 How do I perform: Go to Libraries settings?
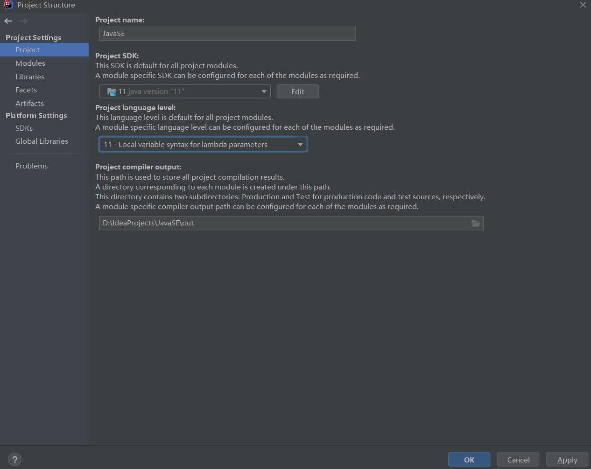(30, 77)
